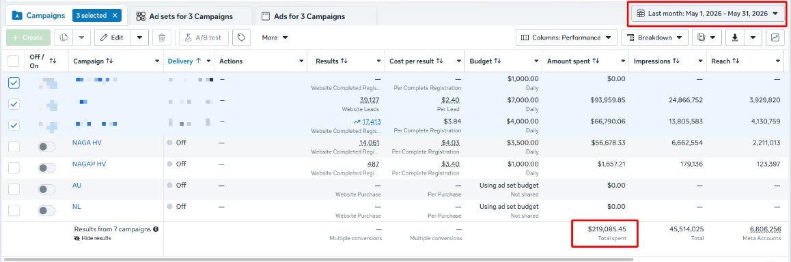Check the NL campaign checkbox
The height and width of the screenshot is (262, 791).
(14, 210)
